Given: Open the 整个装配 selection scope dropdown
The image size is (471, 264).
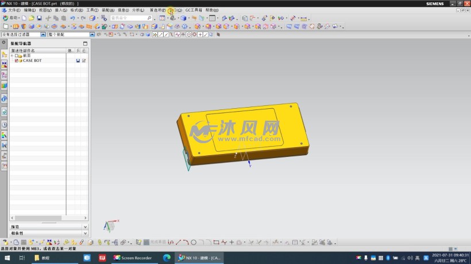Looking at the screenshot, I should click(92, 35).
